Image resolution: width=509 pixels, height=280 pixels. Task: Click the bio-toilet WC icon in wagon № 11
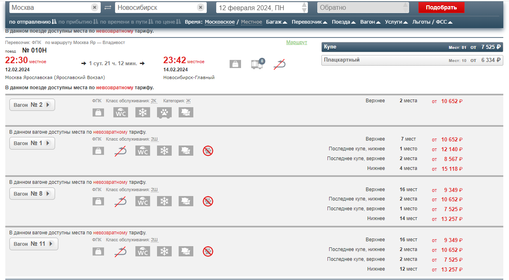point(142,251)
